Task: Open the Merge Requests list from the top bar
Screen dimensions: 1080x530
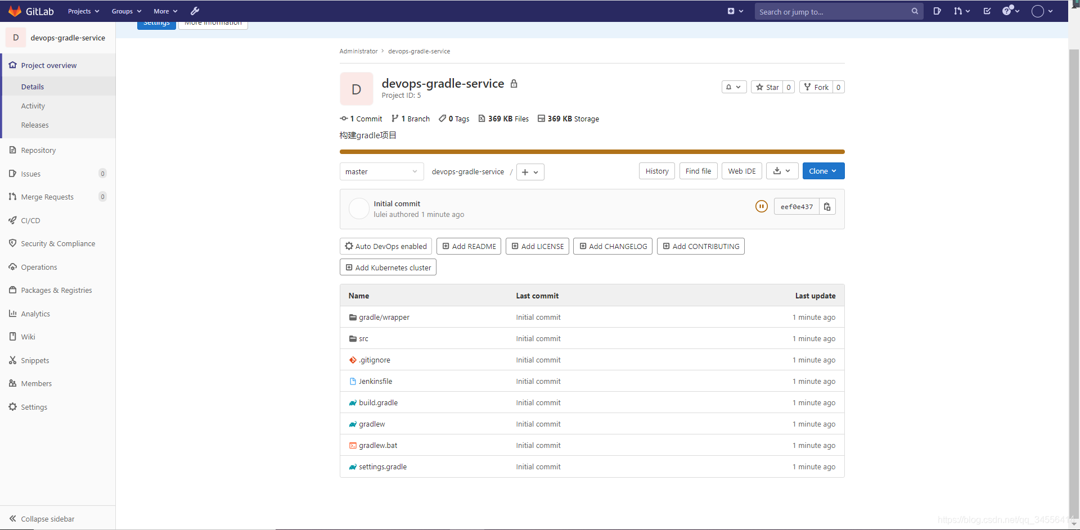Action: [960, 11]
